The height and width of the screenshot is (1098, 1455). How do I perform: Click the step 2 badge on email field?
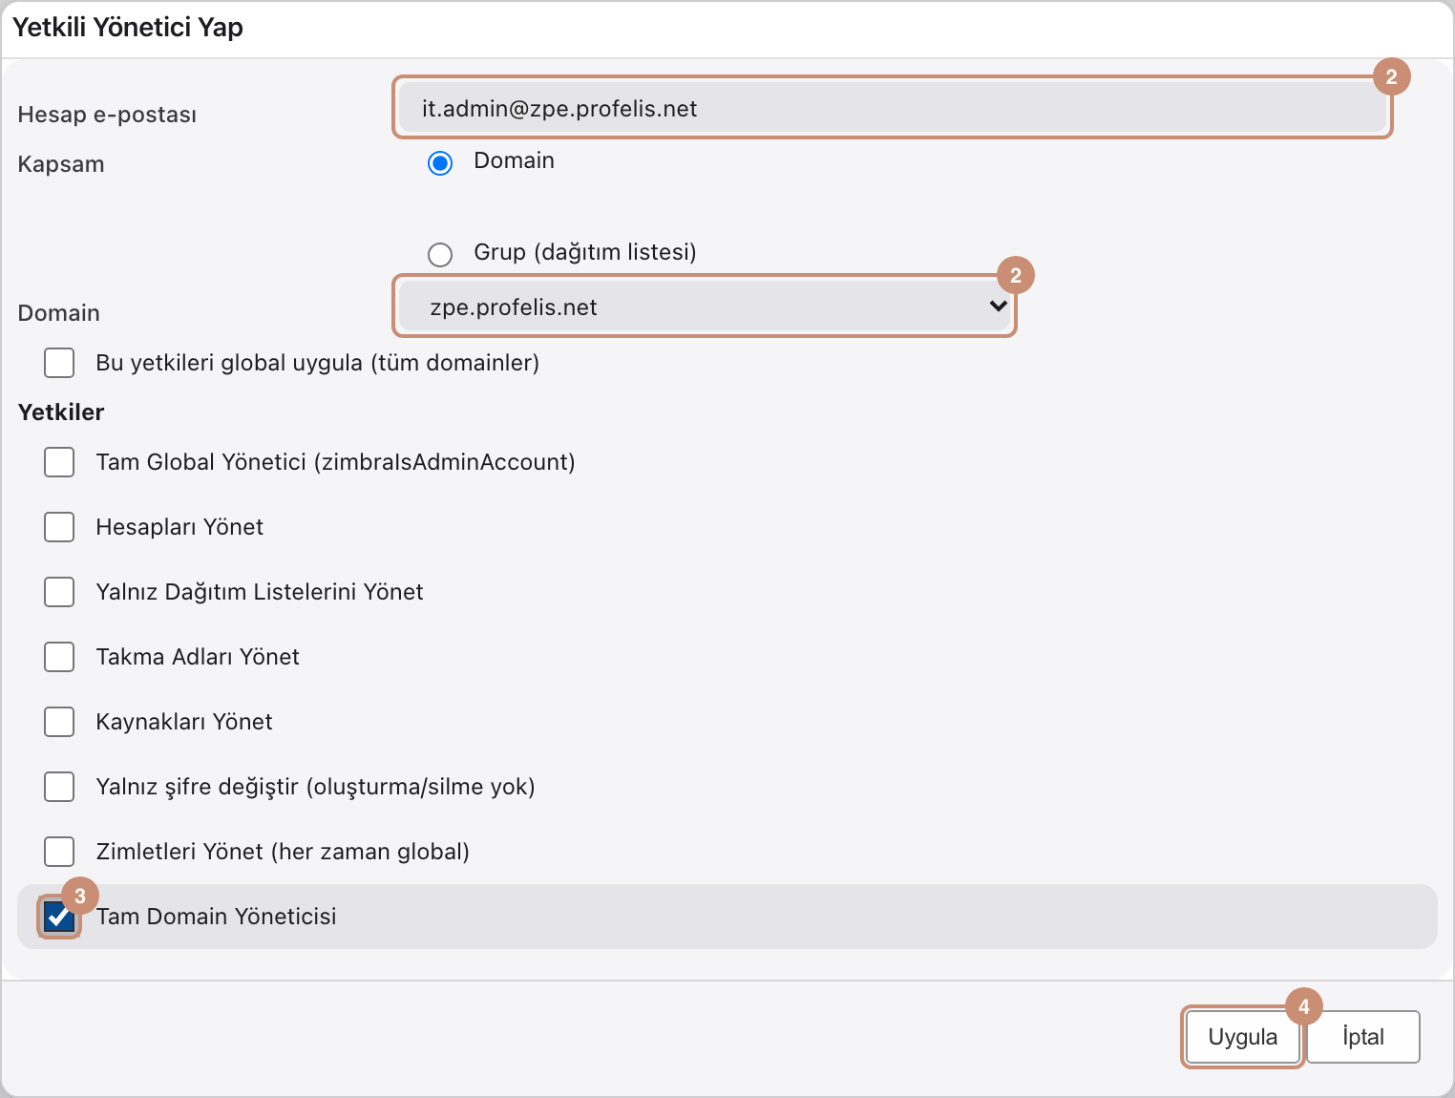pyautogui.click(x=1392, y=76)
